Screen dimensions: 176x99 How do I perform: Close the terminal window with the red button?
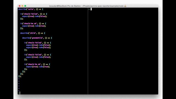coord(20,6)
